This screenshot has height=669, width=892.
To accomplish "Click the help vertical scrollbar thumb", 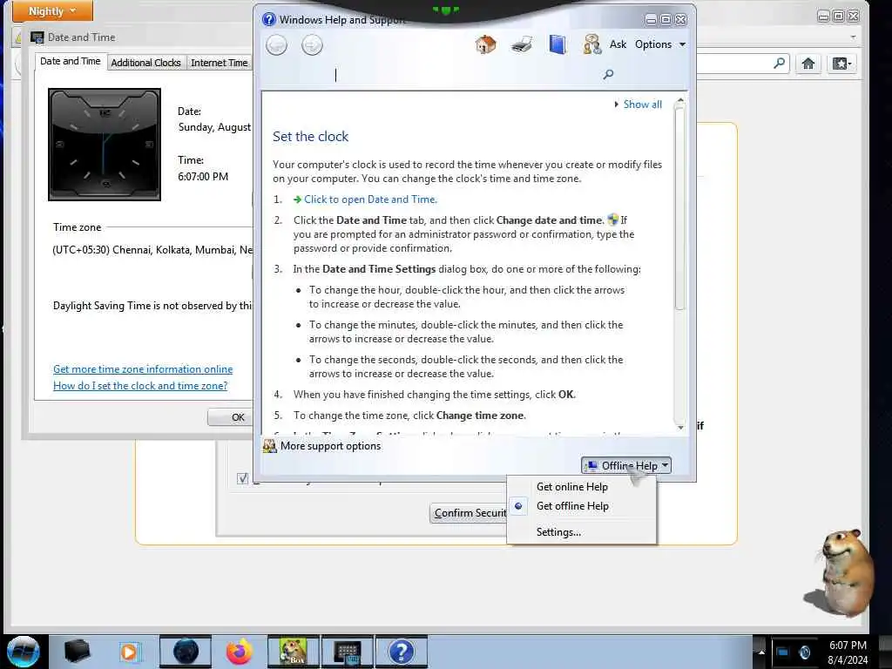I will tap(679, 209).
